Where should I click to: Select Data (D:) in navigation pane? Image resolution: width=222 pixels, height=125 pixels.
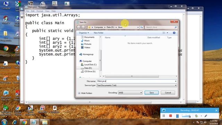tap(88, 68)
